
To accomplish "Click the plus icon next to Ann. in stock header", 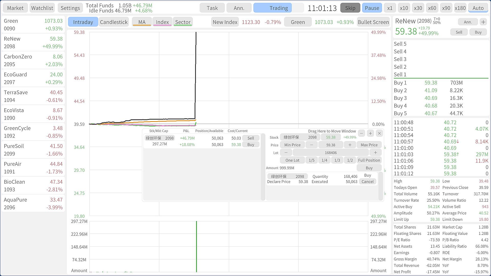I will 483,22.
